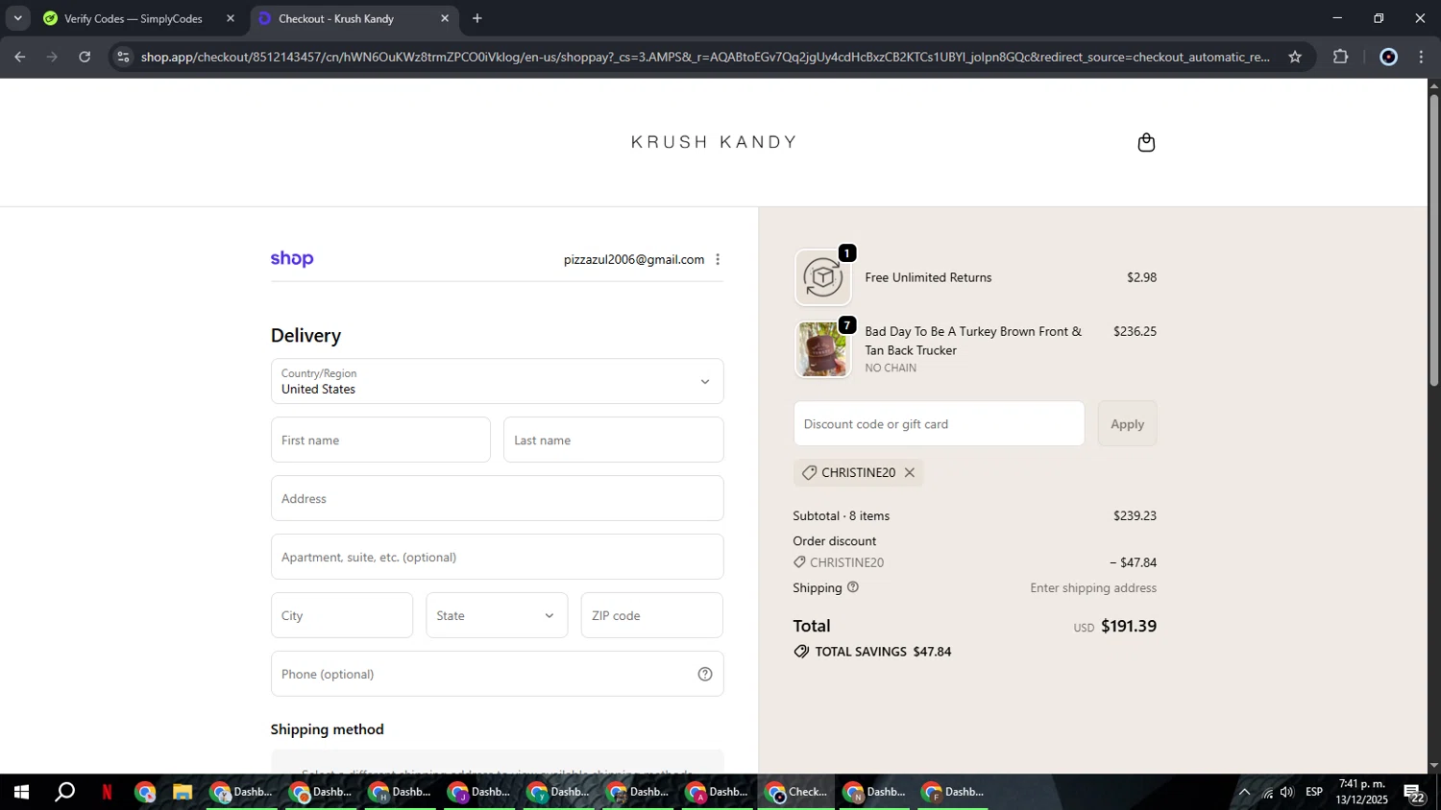The height and width of the screenshot is (810, 1441).
Task: Click the Shop logo
Action: pyautogui.click(x=292, y=259)
